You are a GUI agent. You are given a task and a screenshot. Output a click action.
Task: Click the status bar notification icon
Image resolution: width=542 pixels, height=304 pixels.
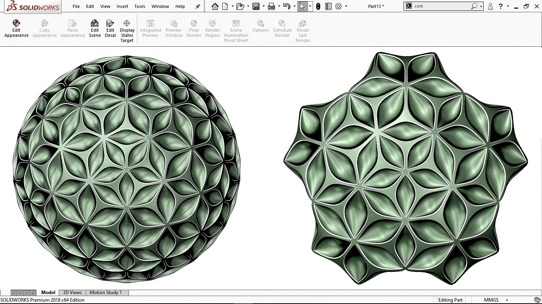coord(537,300)
